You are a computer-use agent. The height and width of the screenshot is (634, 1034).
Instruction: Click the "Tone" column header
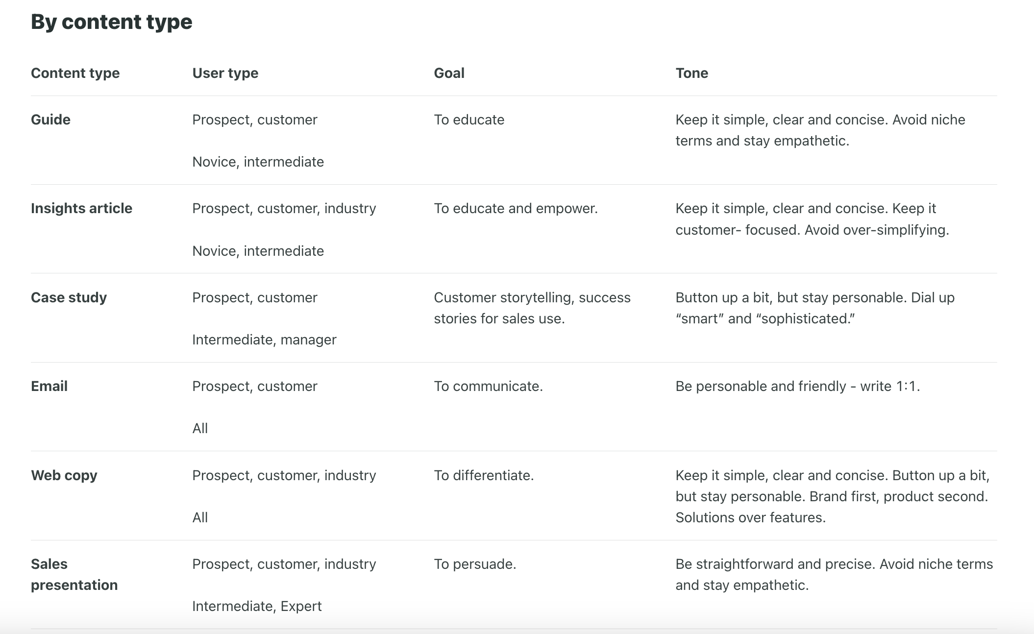(691, 73)
